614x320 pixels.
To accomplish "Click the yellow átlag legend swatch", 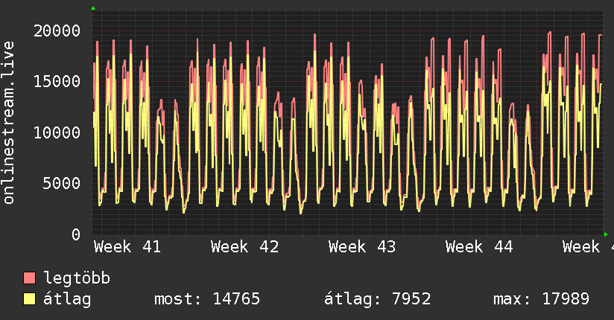I will pos(29,299).
